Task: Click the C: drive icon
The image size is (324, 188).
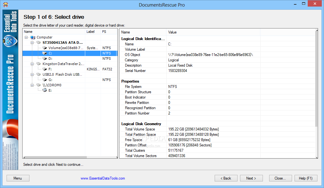Action: pos(44,53)
